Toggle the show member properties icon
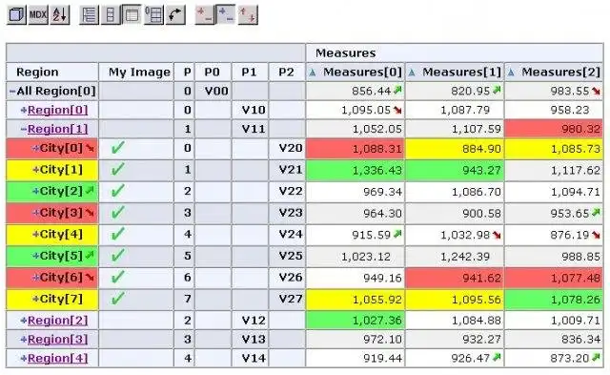Viewport: 610px width, 375px height. 132,15
